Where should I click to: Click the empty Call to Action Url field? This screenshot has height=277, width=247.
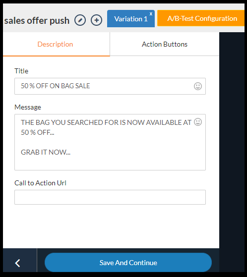click(x=110, y=197)
